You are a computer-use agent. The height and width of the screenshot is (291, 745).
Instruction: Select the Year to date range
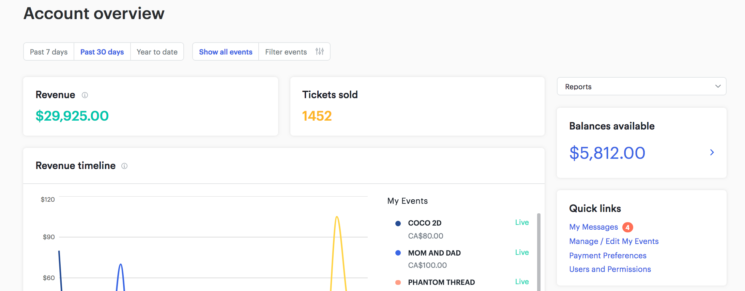tap(157, 52)
